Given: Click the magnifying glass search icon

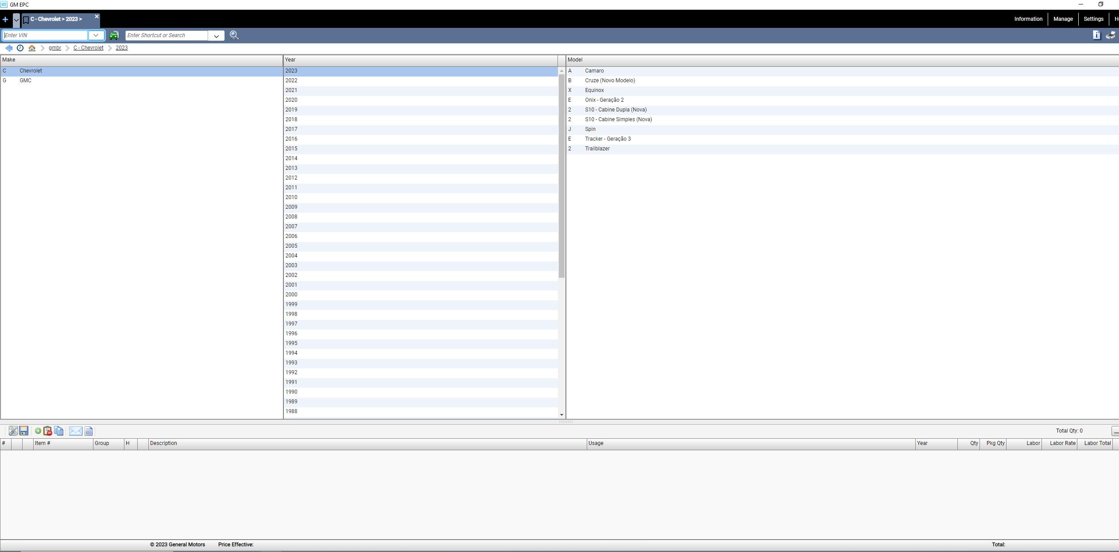Looking at the screenshot, I should (234, 35).
